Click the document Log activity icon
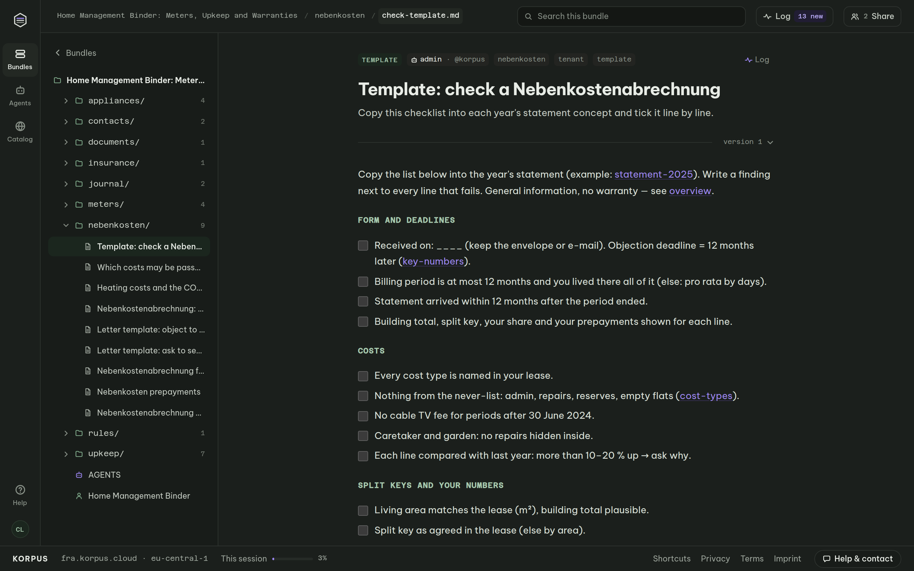This screenshot has width=914, height=571. click(748, 60)
